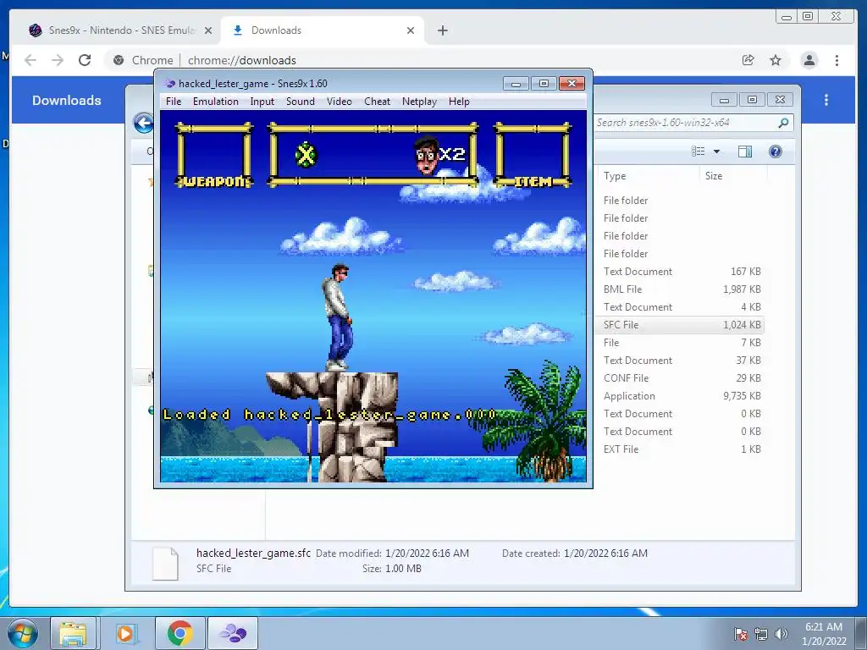Image resolution: width=867 pixels, height=650 pixels.
Task: Click the hacked_lester_game.sfc name in details pane
Action: (253, 553)
